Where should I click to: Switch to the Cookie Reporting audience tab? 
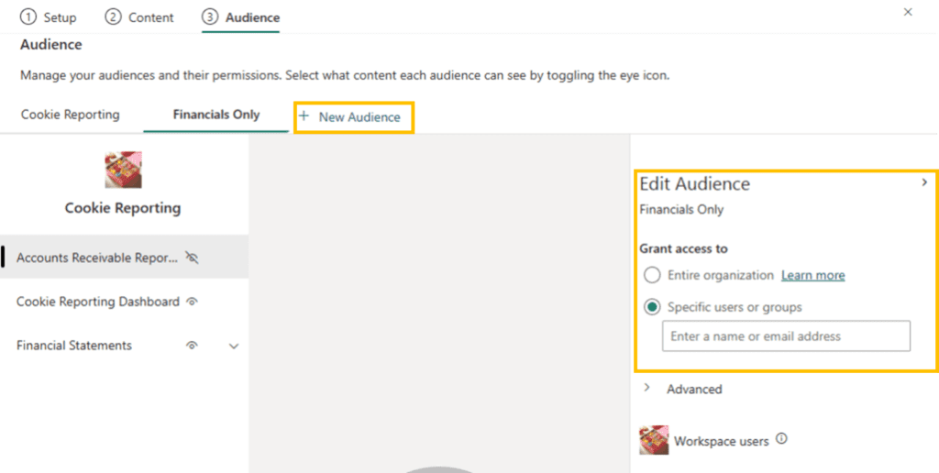tap(71, 115)
